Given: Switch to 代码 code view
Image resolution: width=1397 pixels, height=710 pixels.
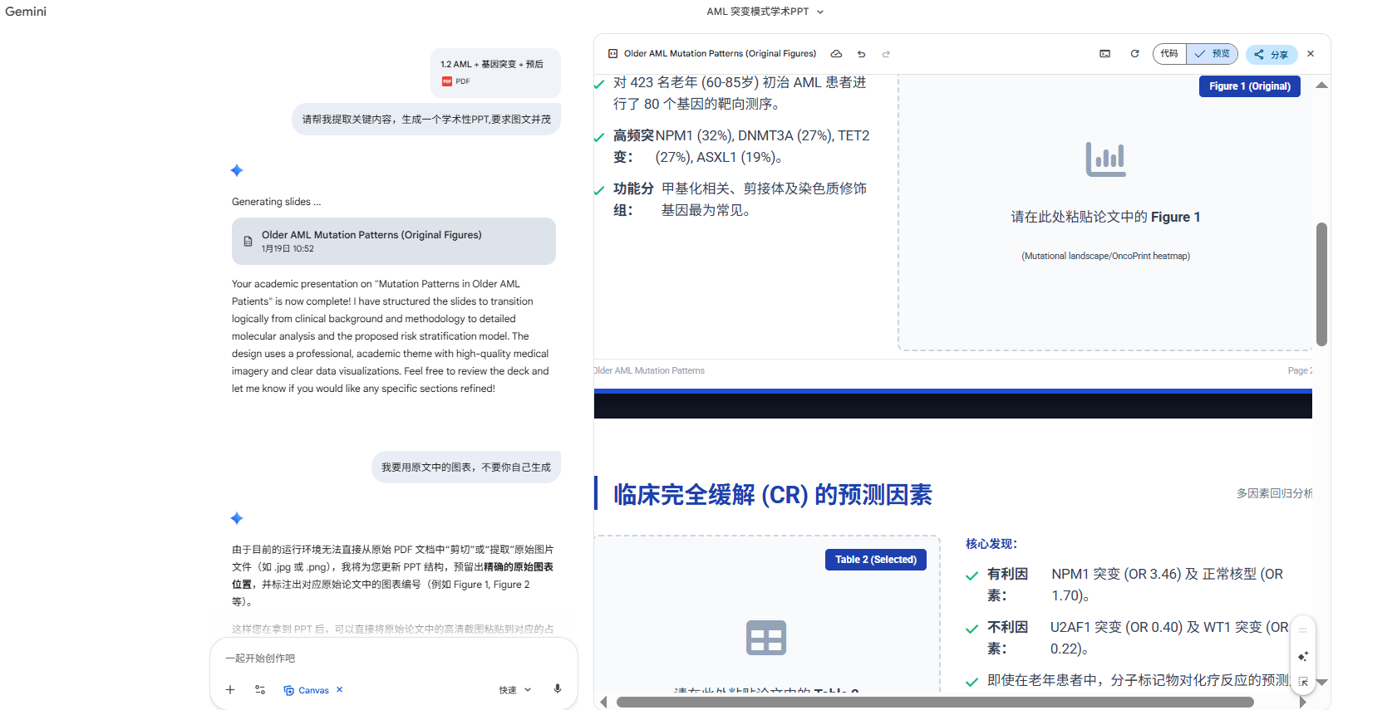Looking at the screenshot, I should tap(1169, 54).
